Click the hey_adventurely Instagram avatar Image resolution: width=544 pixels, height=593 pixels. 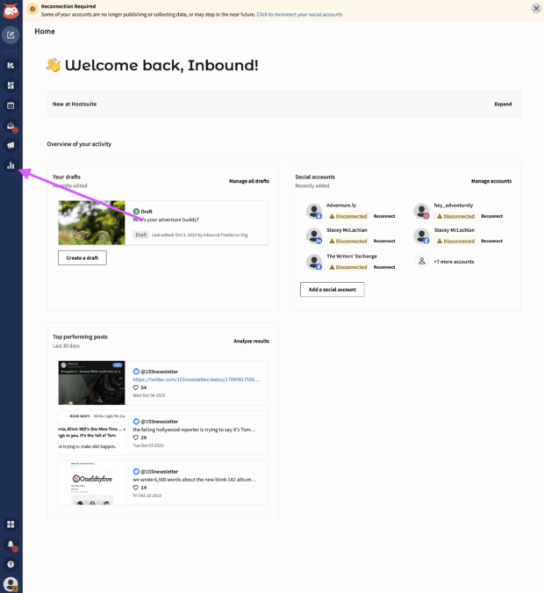(x=421, y=211)
